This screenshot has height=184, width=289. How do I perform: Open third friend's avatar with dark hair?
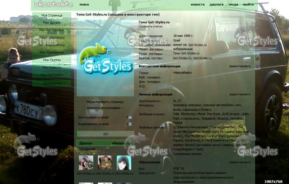[x=124, y=163]
